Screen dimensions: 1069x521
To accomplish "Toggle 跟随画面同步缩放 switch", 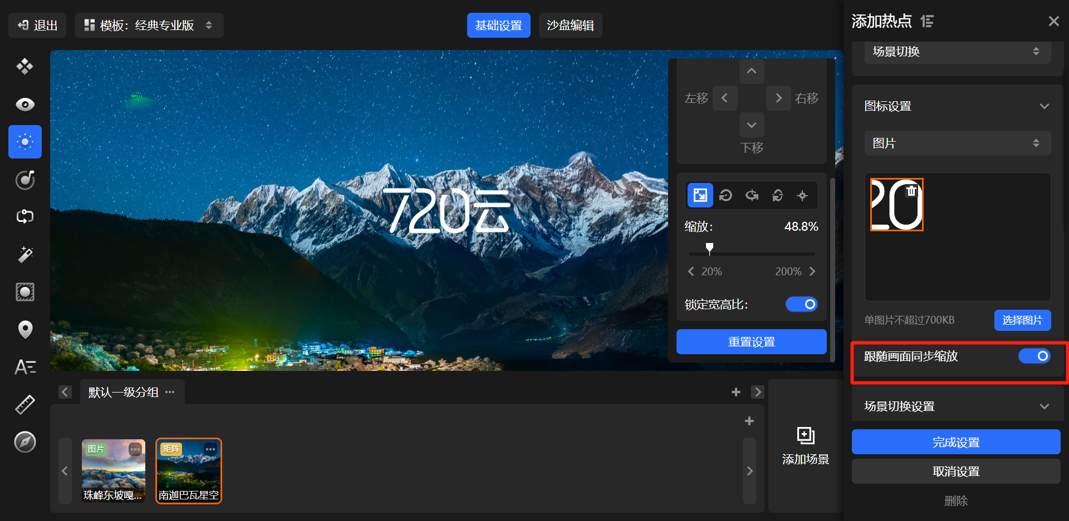I will pos(1034,356).
